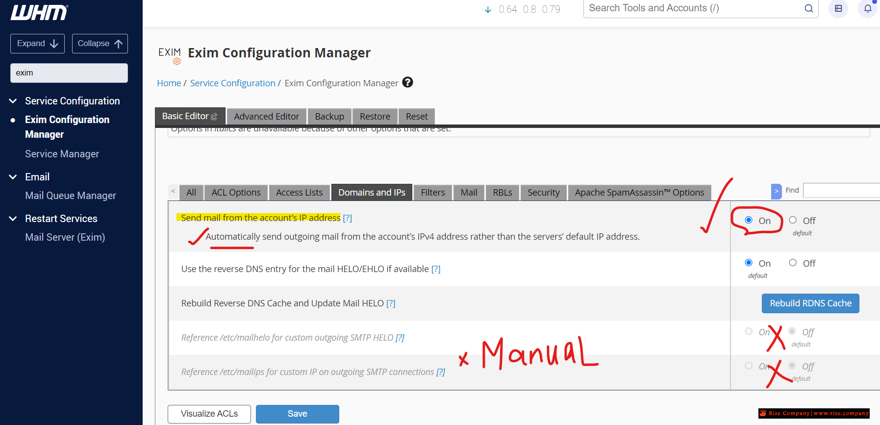Open help for /etc/mailips reference option

point(441,372)
